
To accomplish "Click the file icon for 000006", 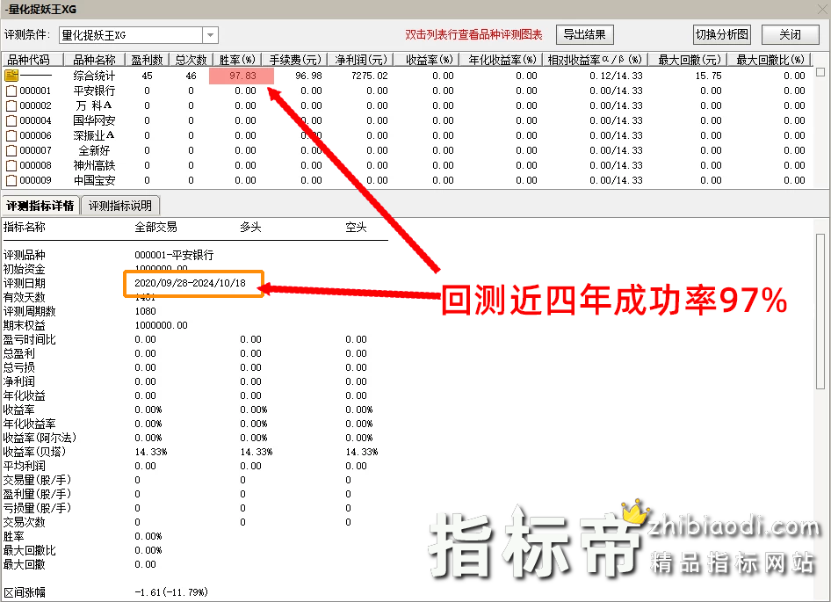I will point(11,135).
